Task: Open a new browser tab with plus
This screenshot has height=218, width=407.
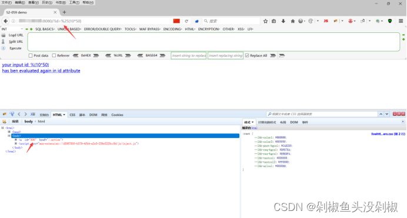Action: (64, 12)
